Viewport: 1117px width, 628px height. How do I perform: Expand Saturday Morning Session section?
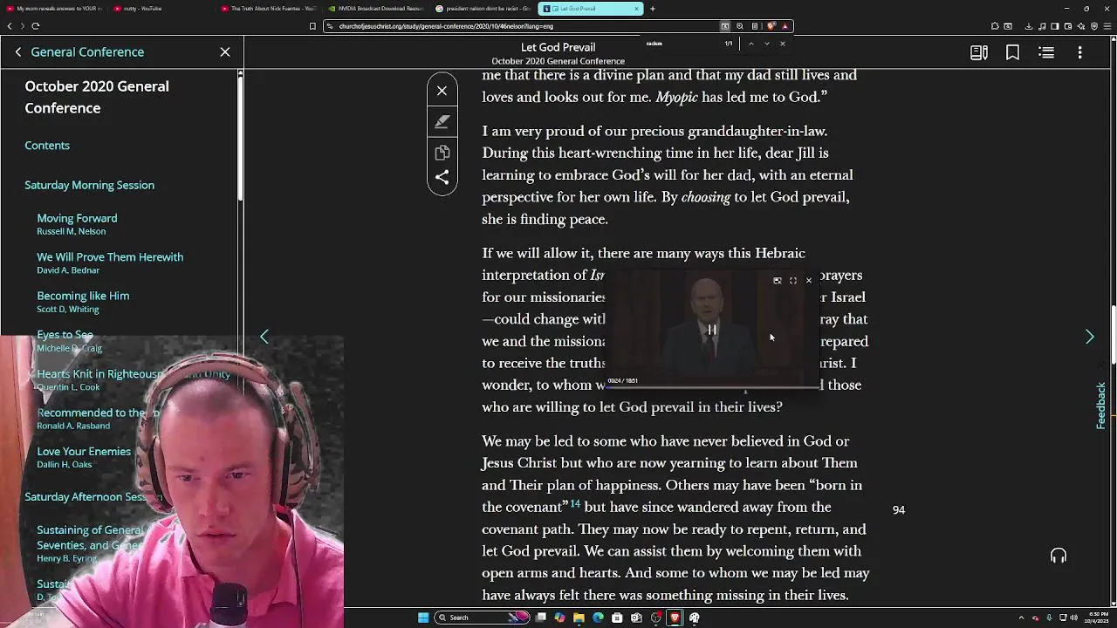tap(89, 185)
